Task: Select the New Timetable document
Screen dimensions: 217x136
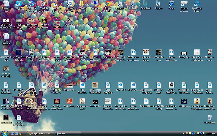Action: coord(6,39)
